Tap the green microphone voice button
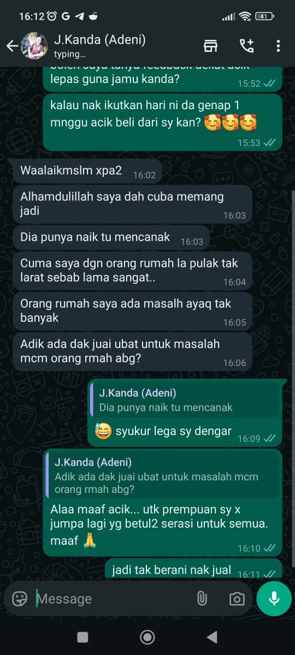The image size is (295, 655). point(274,599)
